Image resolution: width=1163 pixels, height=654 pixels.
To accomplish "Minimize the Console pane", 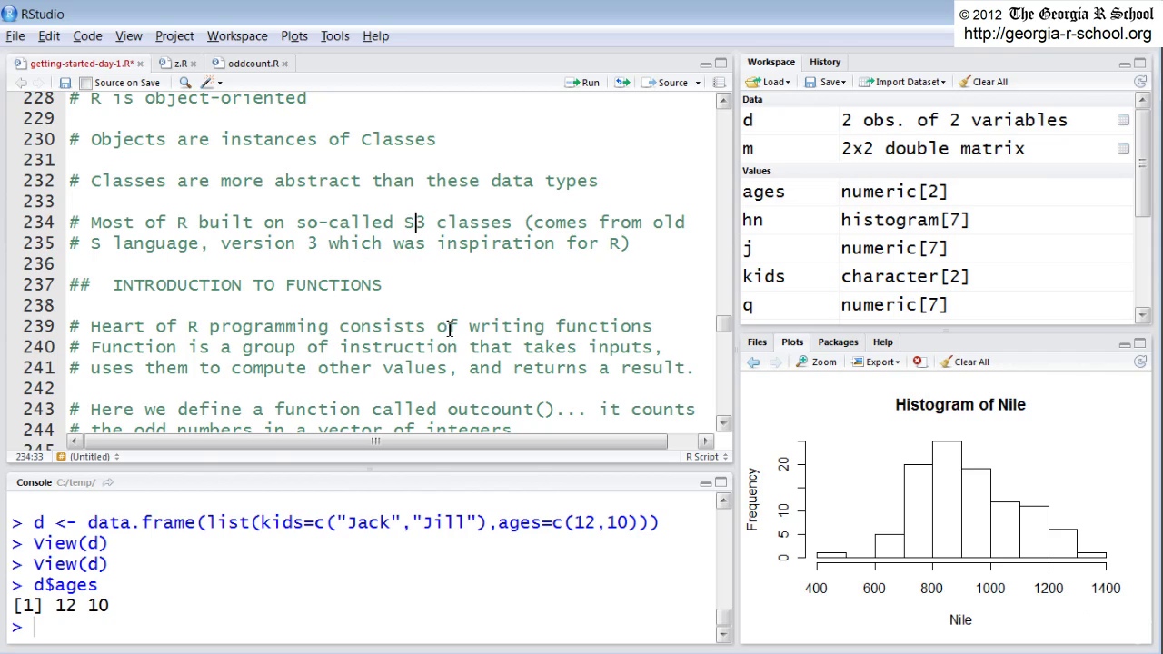I will (706, 482).
